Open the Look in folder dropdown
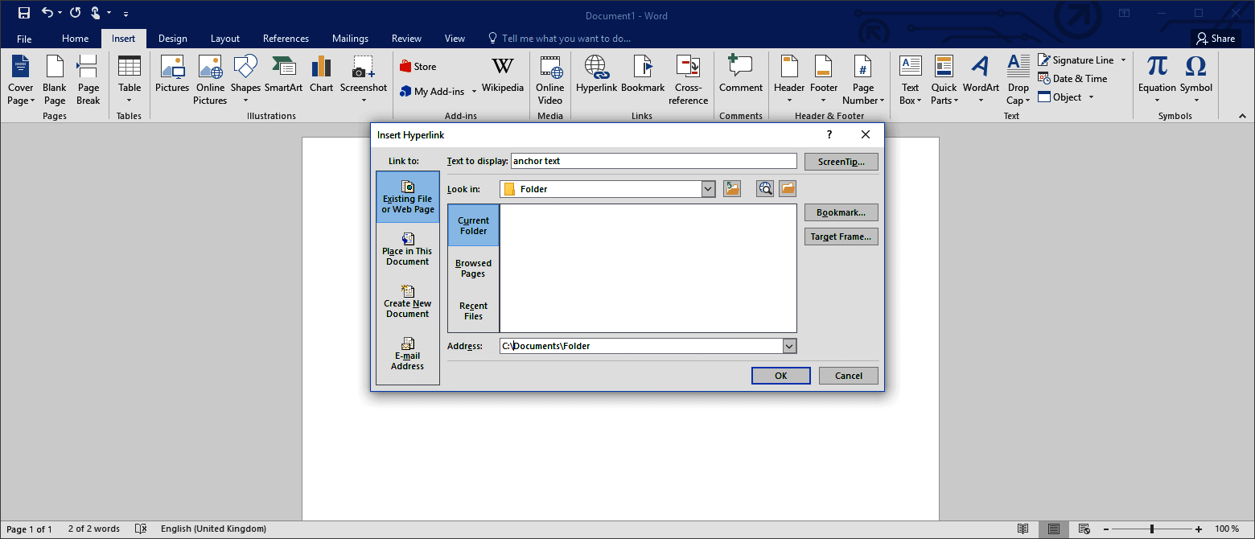The height and width of the screenshot is (539, 1255). point(707,188)
